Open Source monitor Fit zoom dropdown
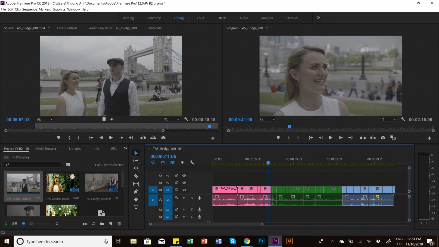This screenshot has width=439, height=247. [44, 119]
